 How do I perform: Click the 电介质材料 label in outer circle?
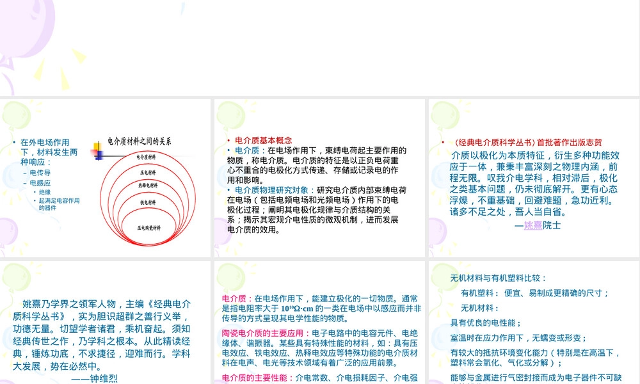click(x=146, y=157)
